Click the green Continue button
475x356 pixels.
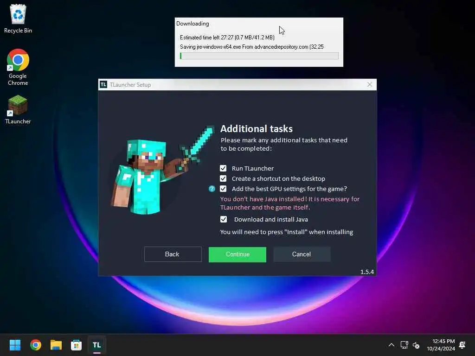click(x=237, y=254)
